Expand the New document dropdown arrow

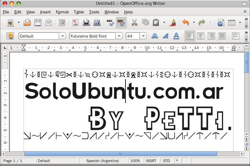tap(19, 23)
